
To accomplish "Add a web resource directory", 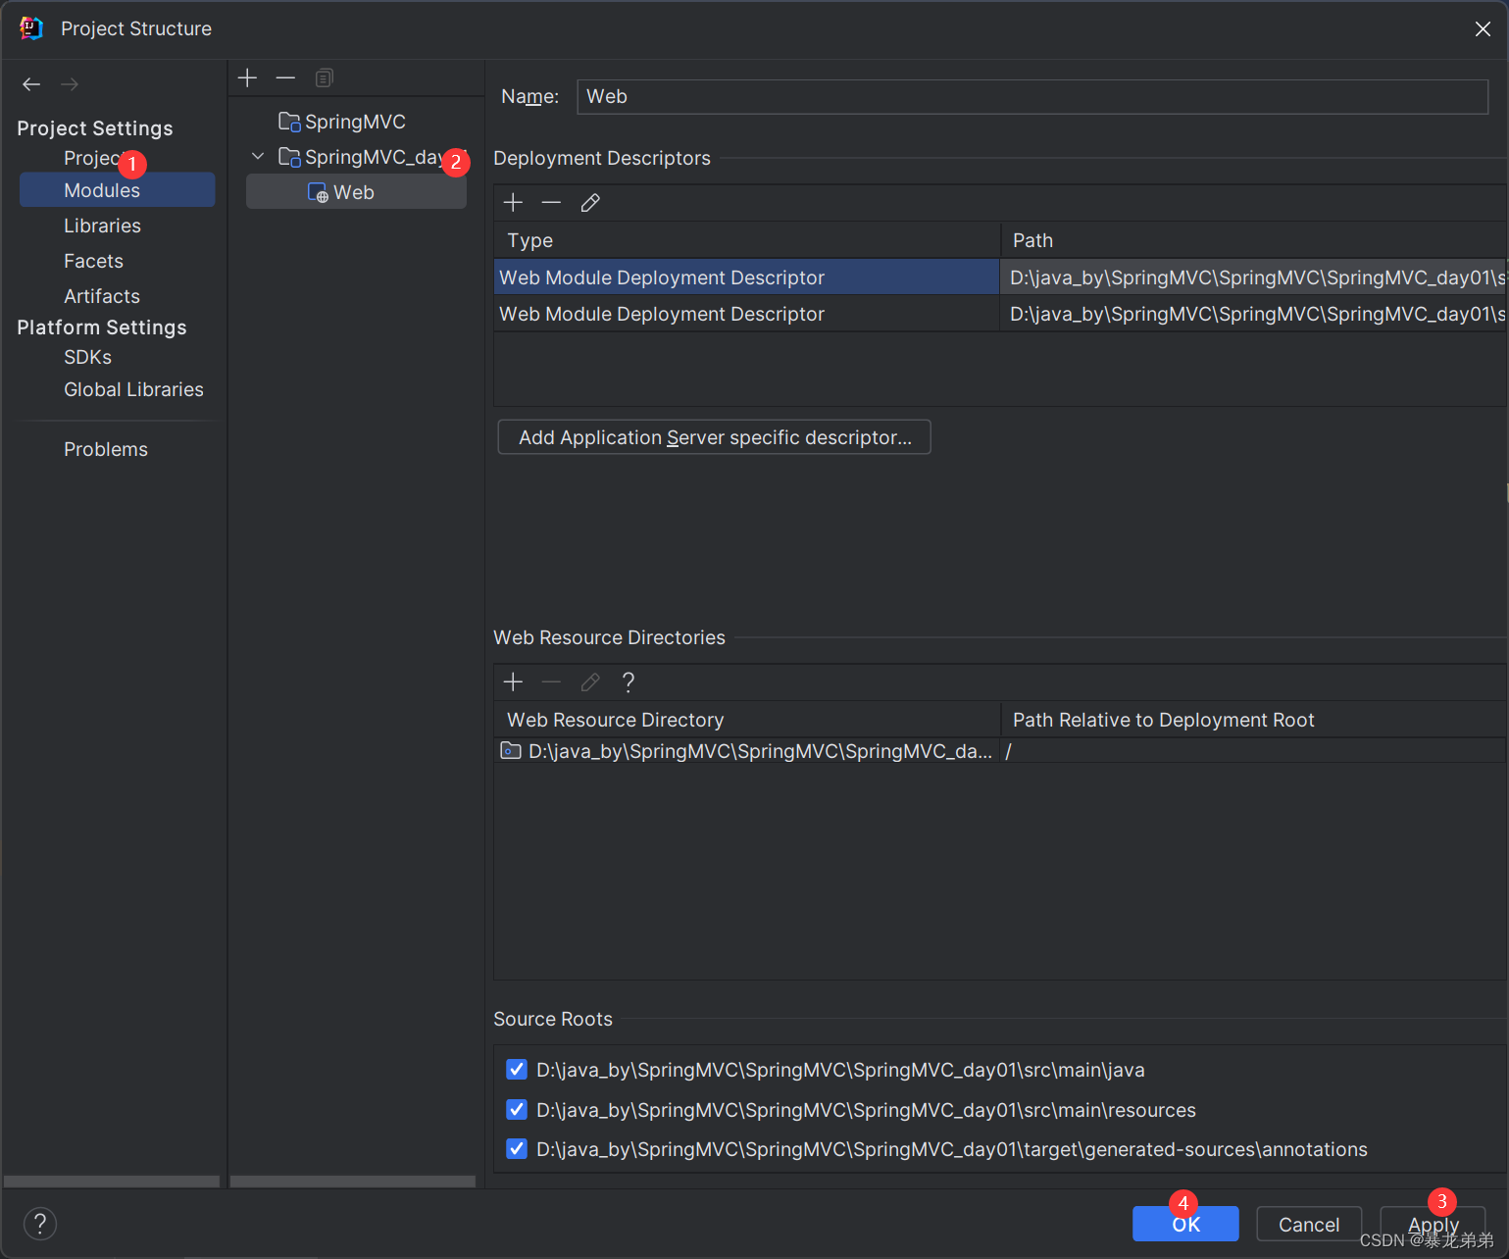I will tap(513, 681).
